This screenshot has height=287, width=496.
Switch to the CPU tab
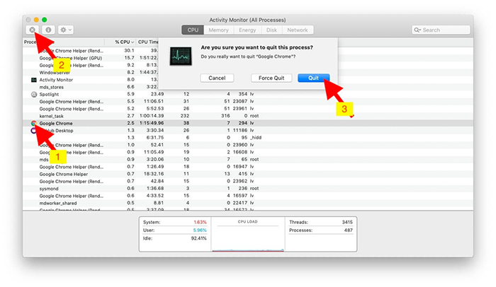pos(193,30)
